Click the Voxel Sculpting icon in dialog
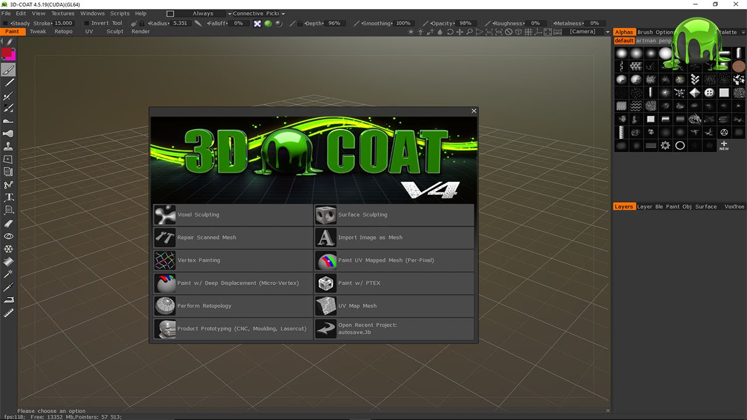Image resolution: width=747 pixels, height=420 pixels. click(x=165, y=215)
